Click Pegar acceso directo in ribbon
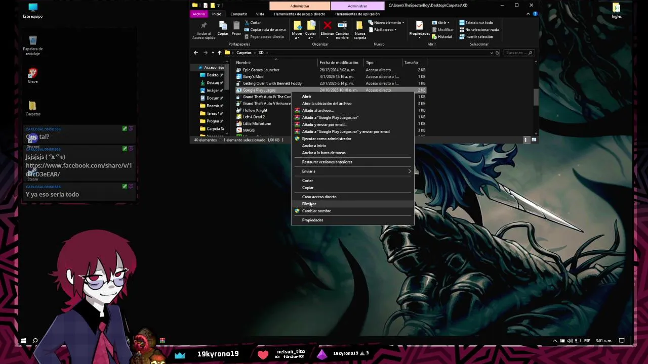 pyautogui.click(x=264, y=37)
